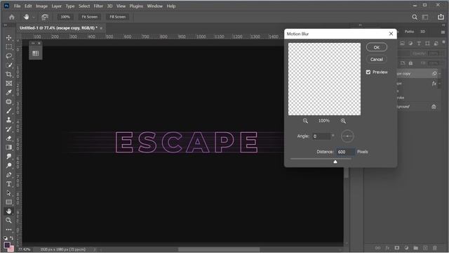Open the Image menu
449x253 pixels.
click(x=41, y=6)
